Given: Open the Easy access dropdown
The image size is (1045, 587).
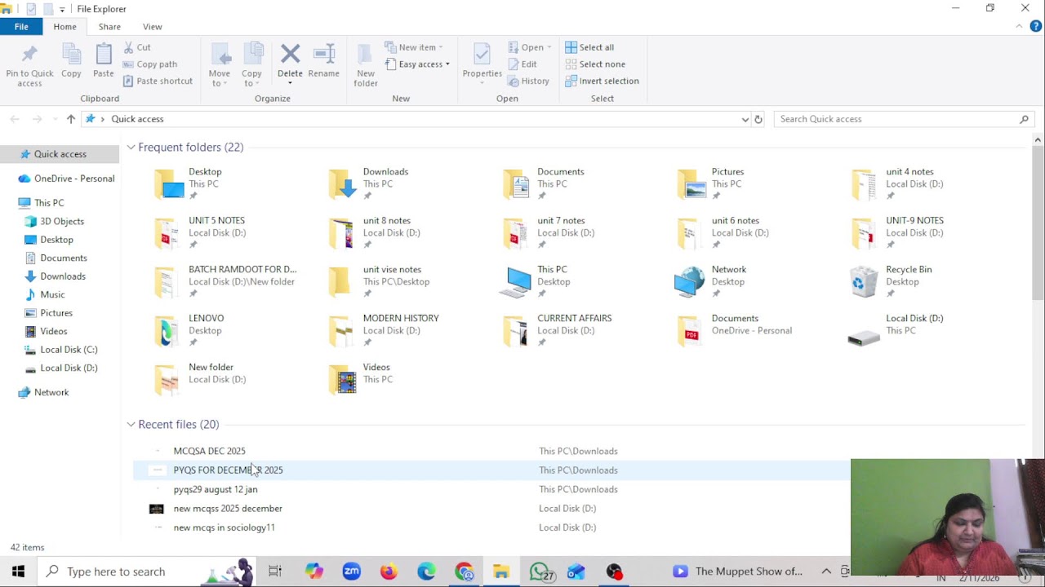Looking at the screenshot, I should (x=417, y=64).
